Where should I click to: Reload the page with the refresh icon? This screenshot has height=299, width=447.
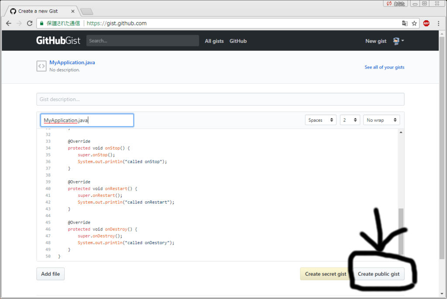pyautogui.click(x=30, y=24)
